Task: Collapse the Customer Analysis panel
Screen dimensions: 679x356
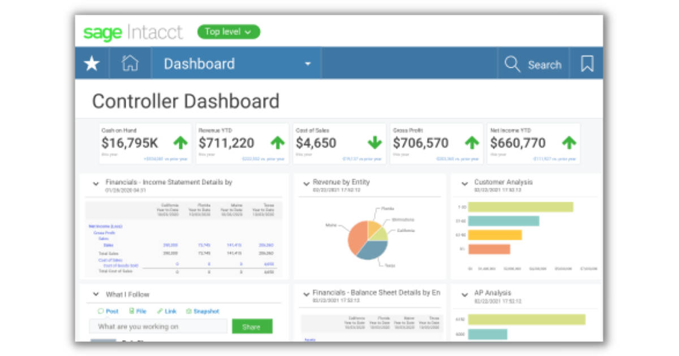Action: tap(465, 182)
